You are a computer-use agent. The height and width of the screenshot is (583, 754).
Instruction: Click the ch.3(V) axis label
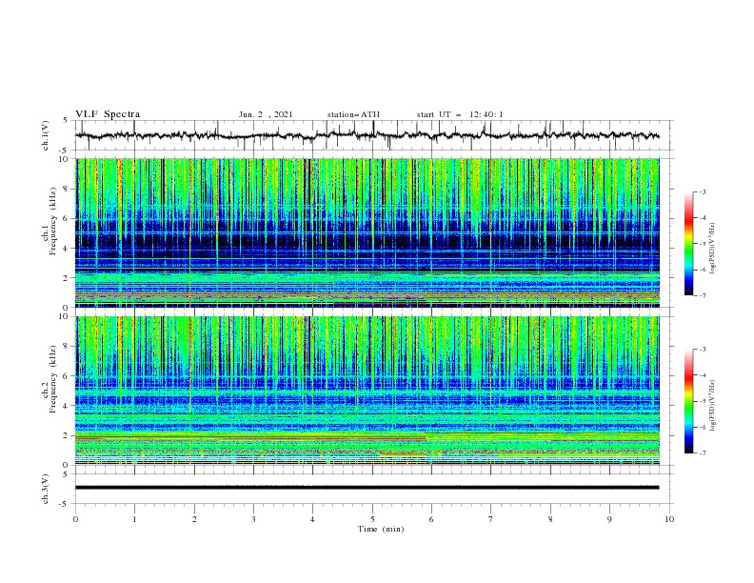[x=46, y=489]
